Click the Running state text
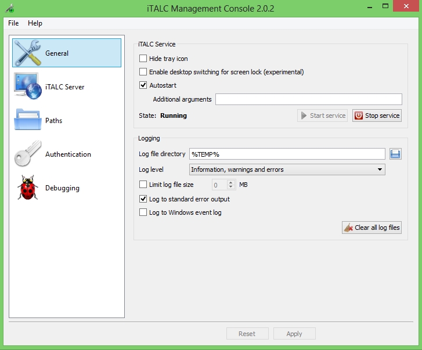The height and width of the screenshot is (350, 422). coord(174,116)
